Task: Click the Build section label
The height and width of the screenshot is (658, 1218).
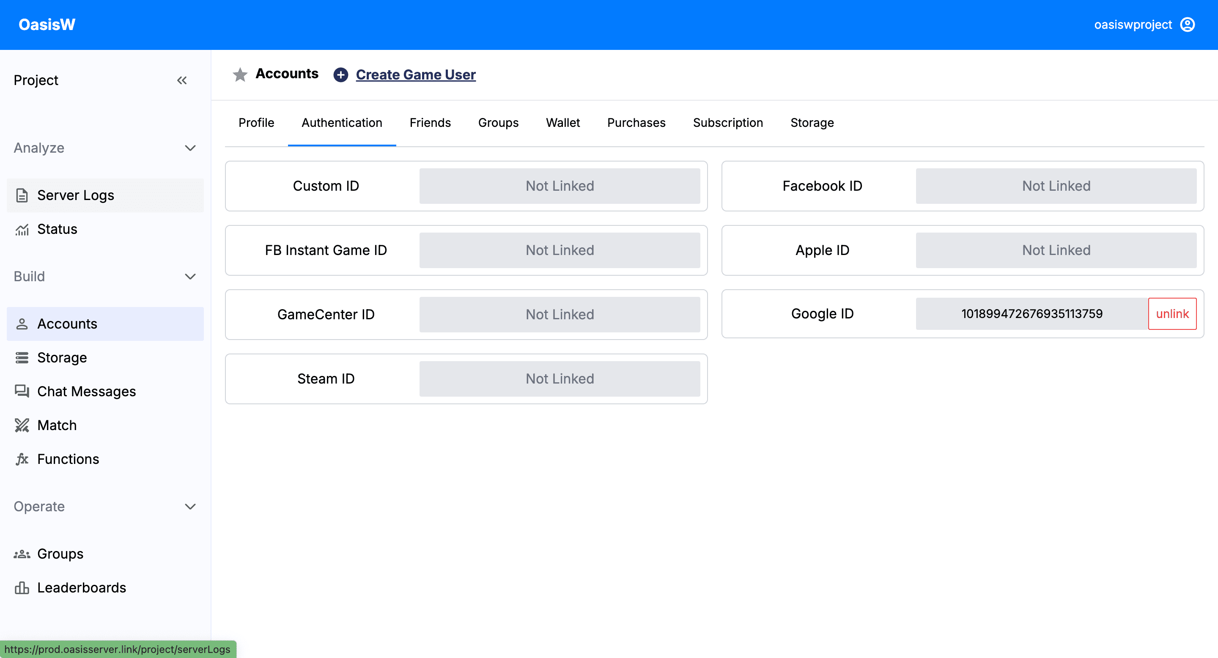Action: 29,277
